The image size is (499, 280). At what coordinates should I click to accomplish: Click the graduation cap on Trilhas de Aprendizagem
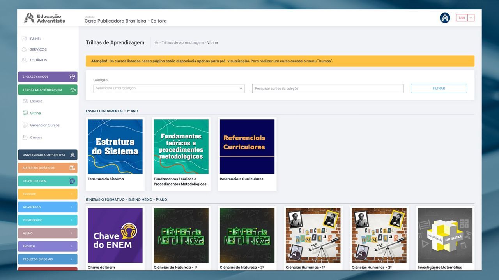(x=72, y=90)
